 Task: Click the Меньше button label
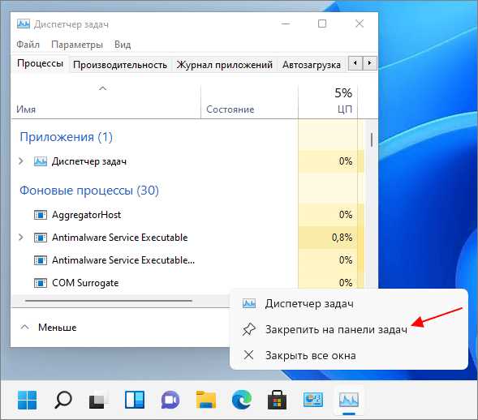pyautogui.click(x=58, y=327)
